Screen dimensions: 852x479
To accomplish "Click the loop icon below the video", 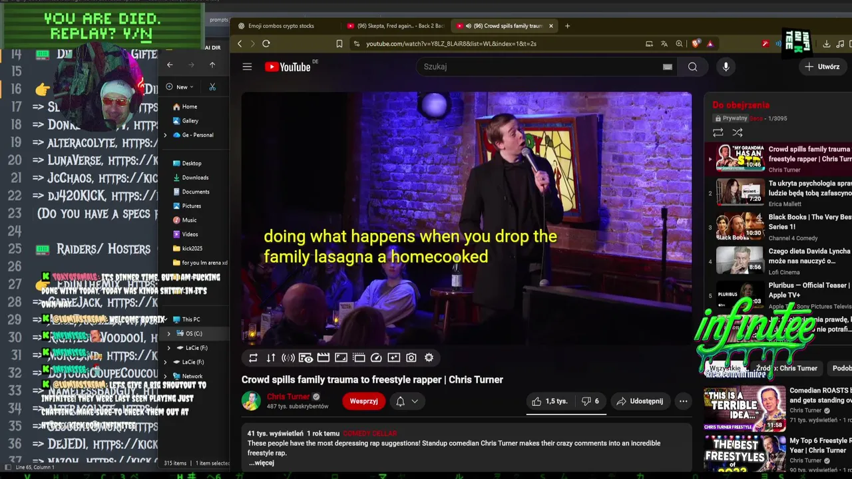I will pos(253,358).
